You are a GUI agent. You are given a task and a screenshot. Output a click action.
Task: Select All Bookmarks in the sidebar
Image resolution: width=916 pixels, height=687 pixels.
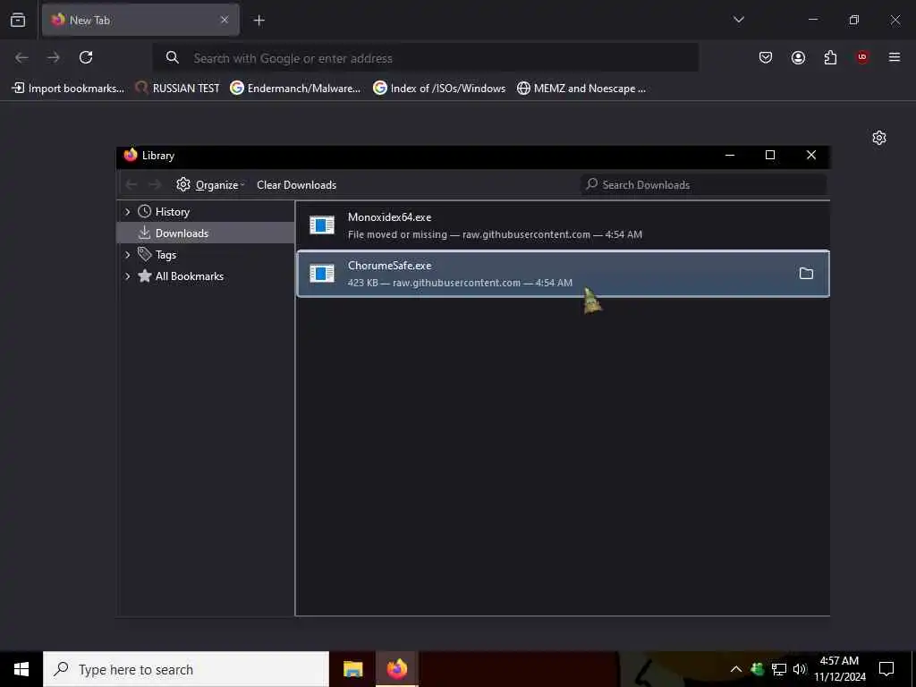click(190, 276)
